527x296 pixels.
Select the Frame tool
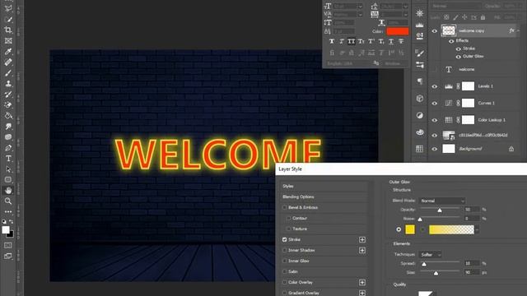click(x=8, y=40)
